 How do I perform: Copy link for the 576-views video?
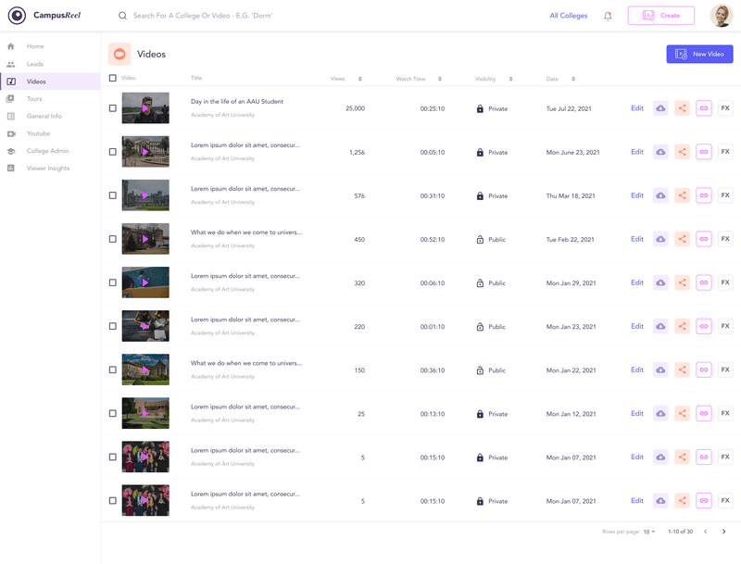704,195
